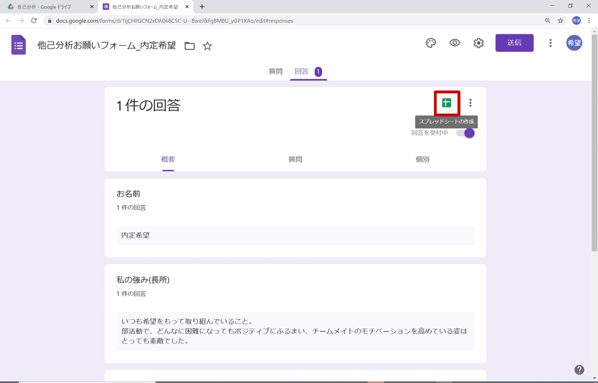The image size is (598, 383).
Task: Open more options with the header three-dot icon
Action: pos(550,43)
